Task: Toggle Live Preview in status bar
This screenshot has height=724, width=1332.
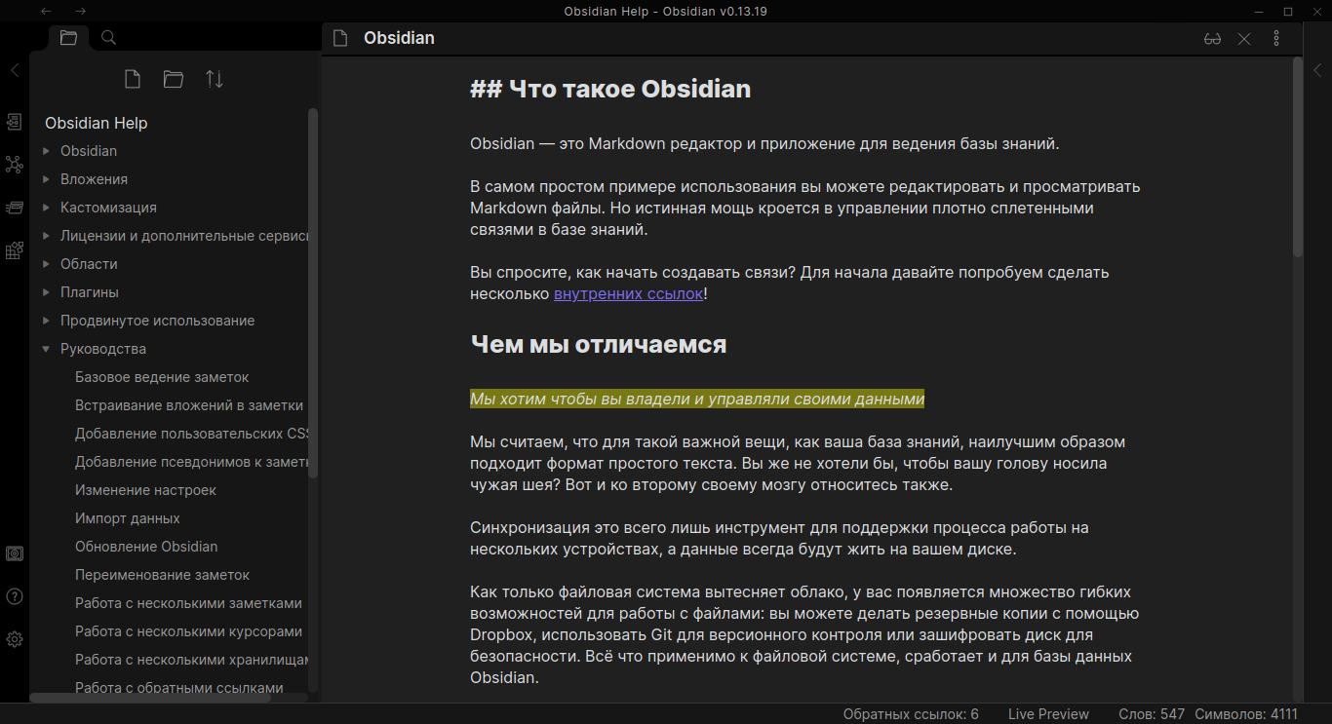Action: (1048, 714)
